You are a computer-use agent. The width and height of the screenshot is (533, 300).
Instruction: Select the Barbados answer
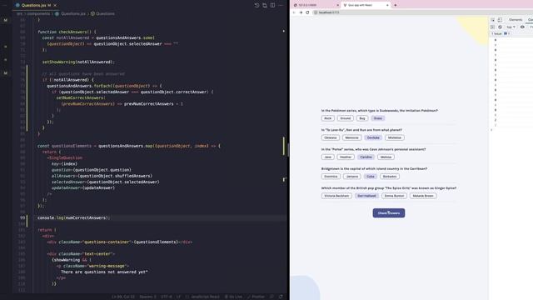[390, 177]
